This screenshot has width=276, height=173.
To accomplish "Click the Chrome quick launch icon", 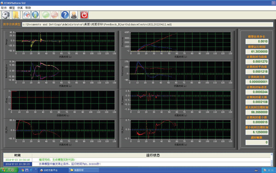I will [x=23, y=170].
